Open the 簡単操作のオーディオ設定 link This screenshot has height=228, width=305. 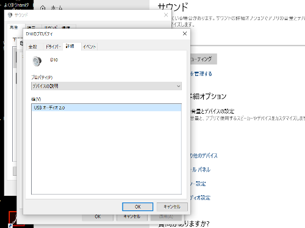pyautogui.click(x=200, y=198)
